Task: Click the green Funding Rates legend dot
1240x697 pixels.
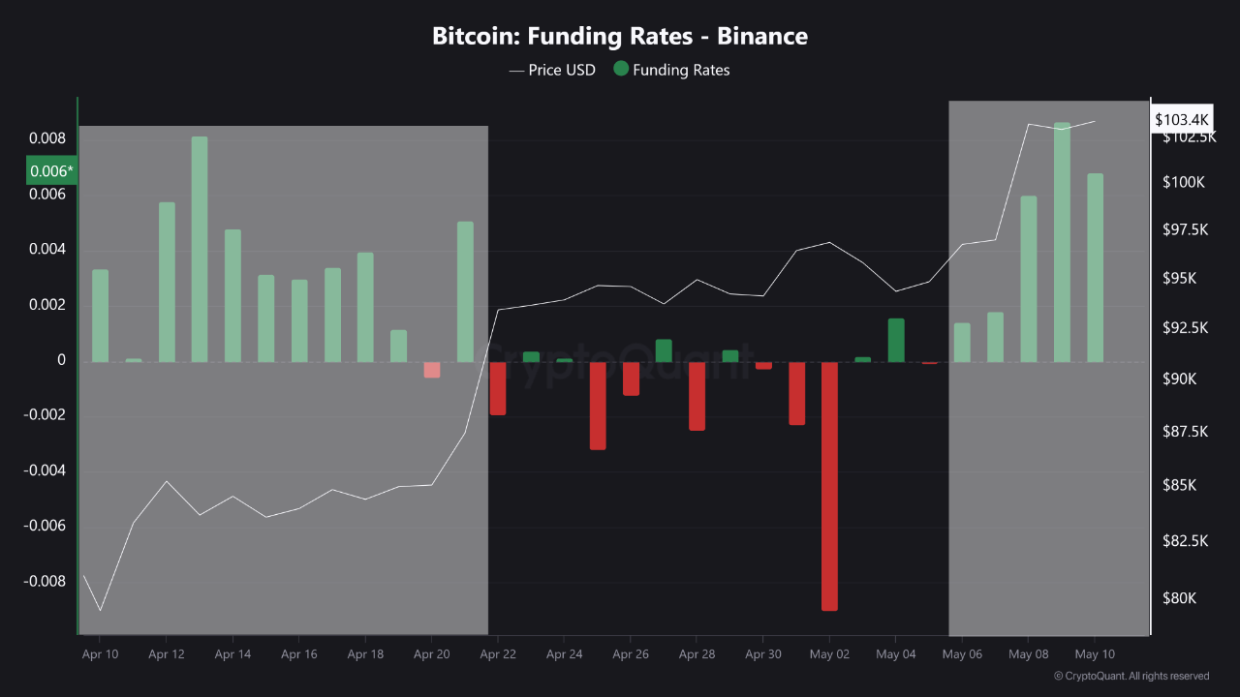Action: coord(621,70)
